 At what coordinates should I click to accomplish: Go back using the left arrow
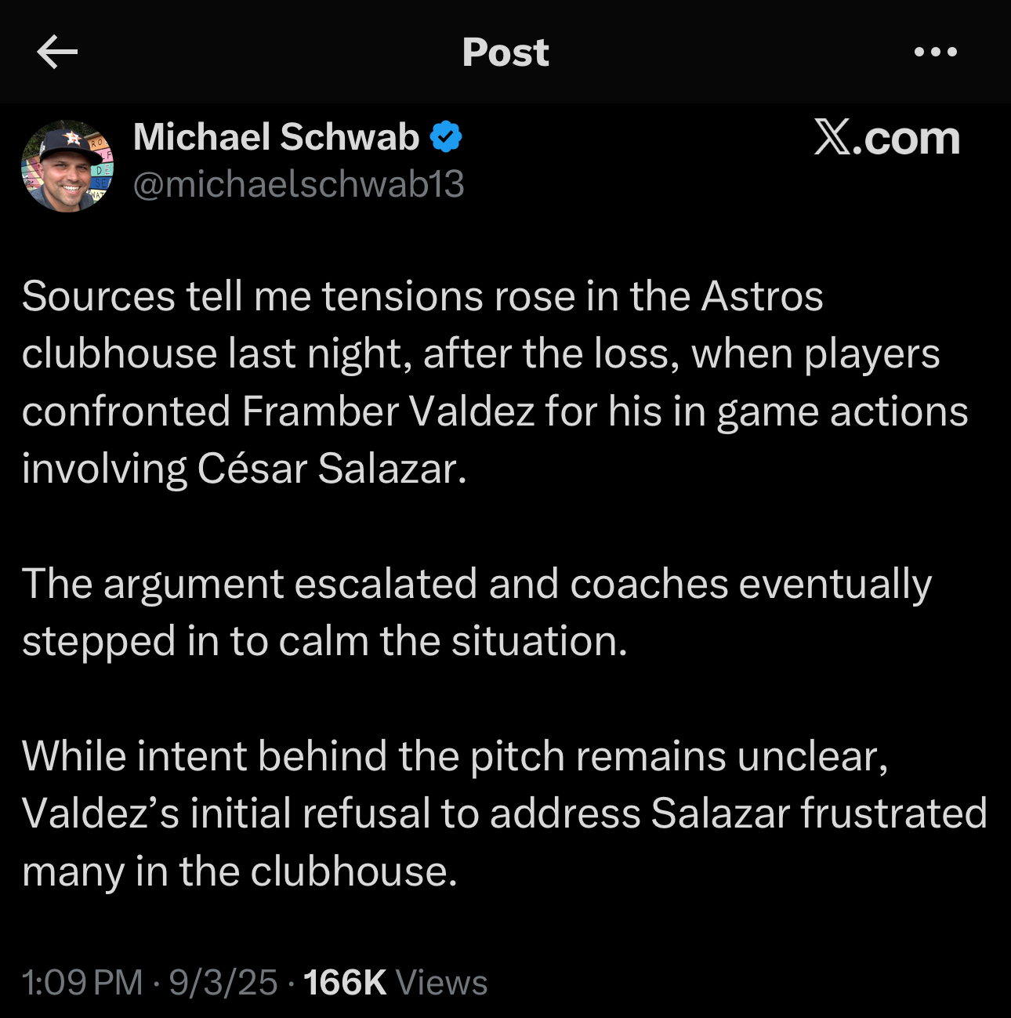click(57, 52)
